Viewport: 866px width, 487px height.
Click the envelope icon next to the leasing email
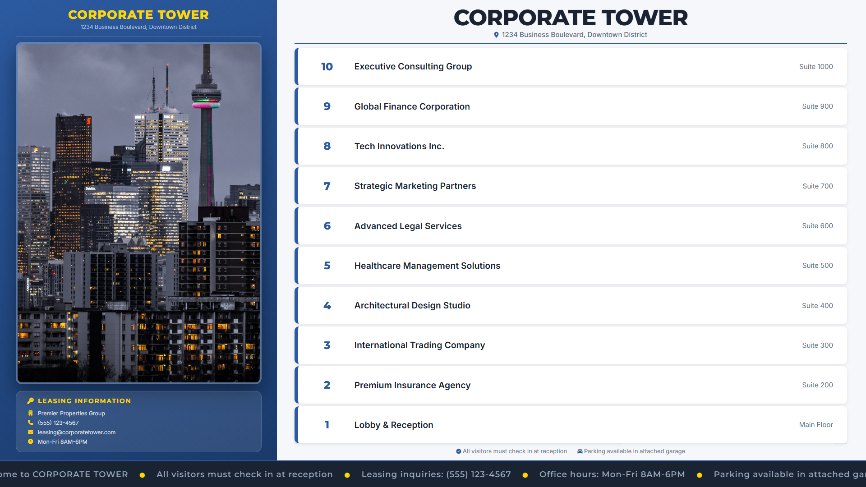(31, 432)
